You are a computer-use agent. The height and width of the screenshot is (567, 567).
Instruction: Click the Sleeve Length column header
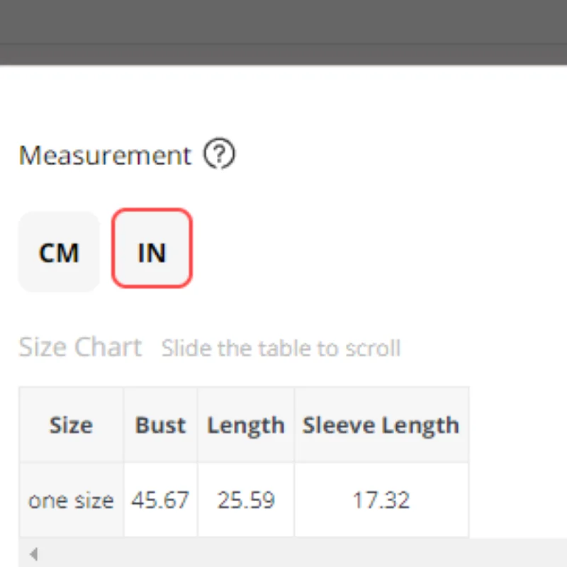pos(381,425)
